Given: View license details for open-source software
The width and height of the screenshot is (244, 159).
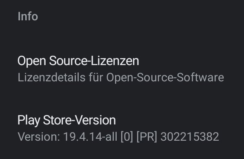Looking at the screenshot, I should tap(122, 69).
